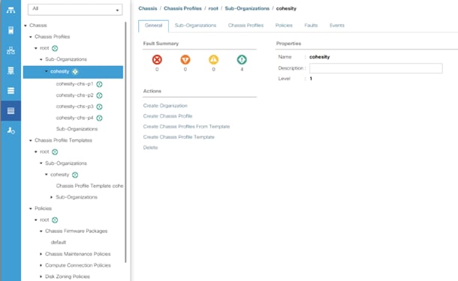
Task: Switch to the Faults tab
Action: [311, 25]
